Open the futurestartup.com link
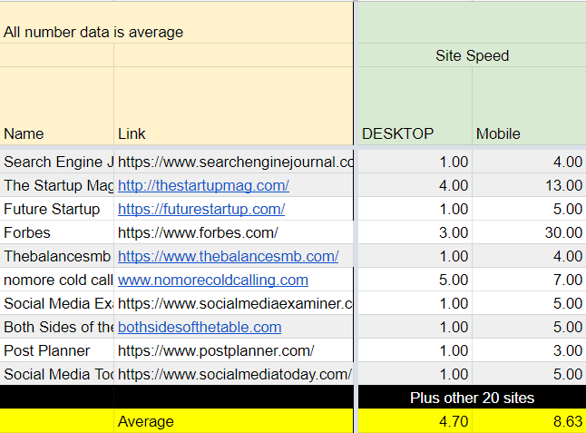The image size is (586, 433). 201,209
